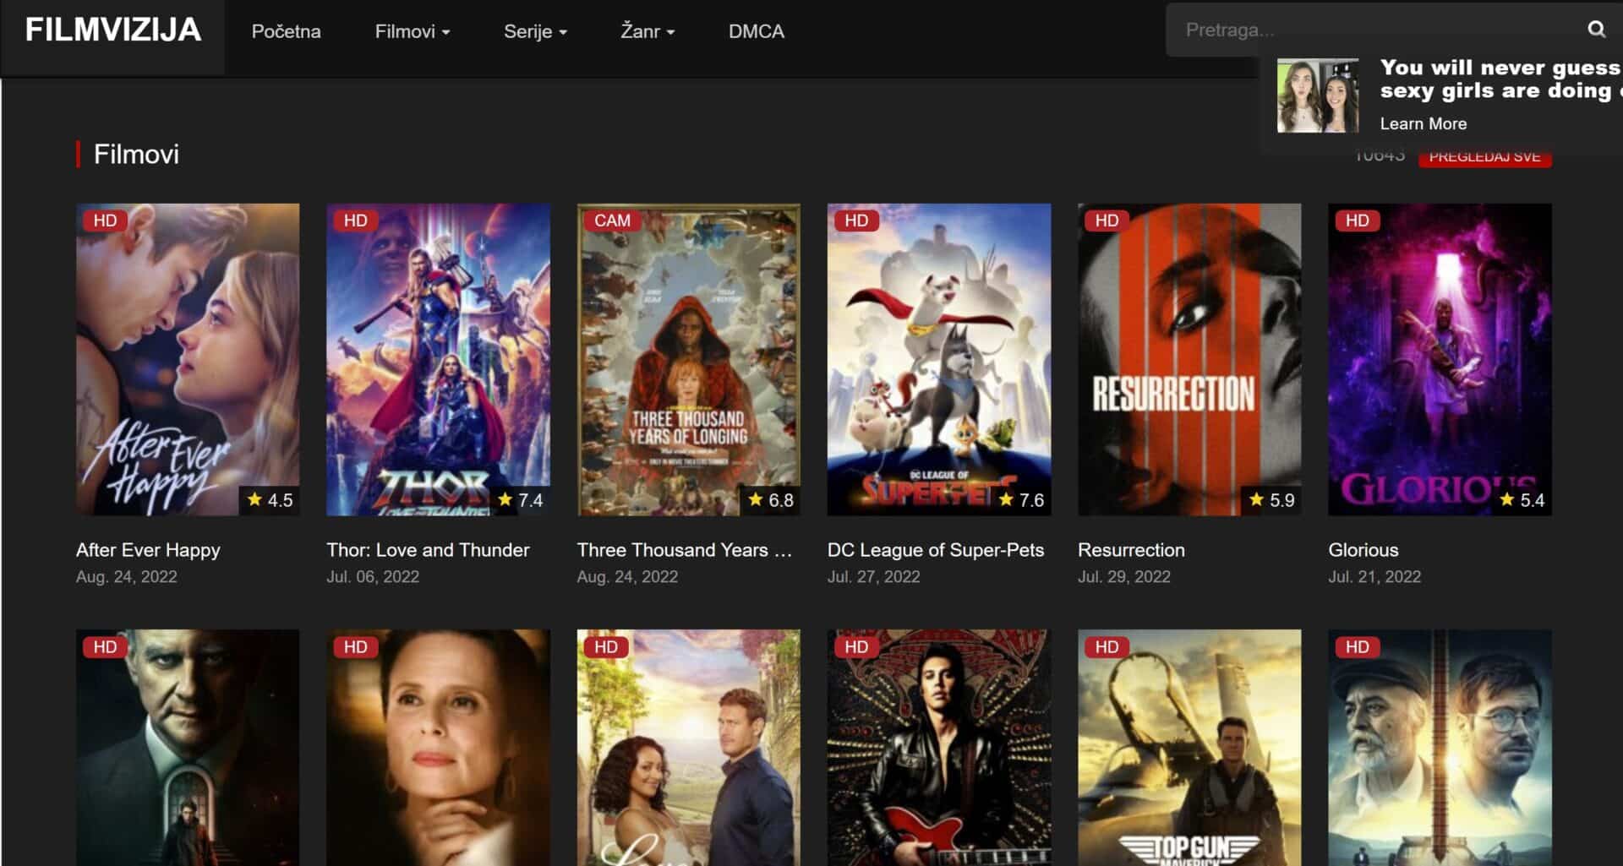Click the HD badge on Glorious poster
This screenshot has height=866, width=1623.
pos(1357,221)
